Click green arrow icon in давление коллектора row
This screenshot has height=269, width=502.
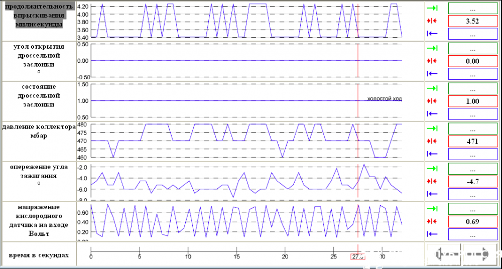433,128
